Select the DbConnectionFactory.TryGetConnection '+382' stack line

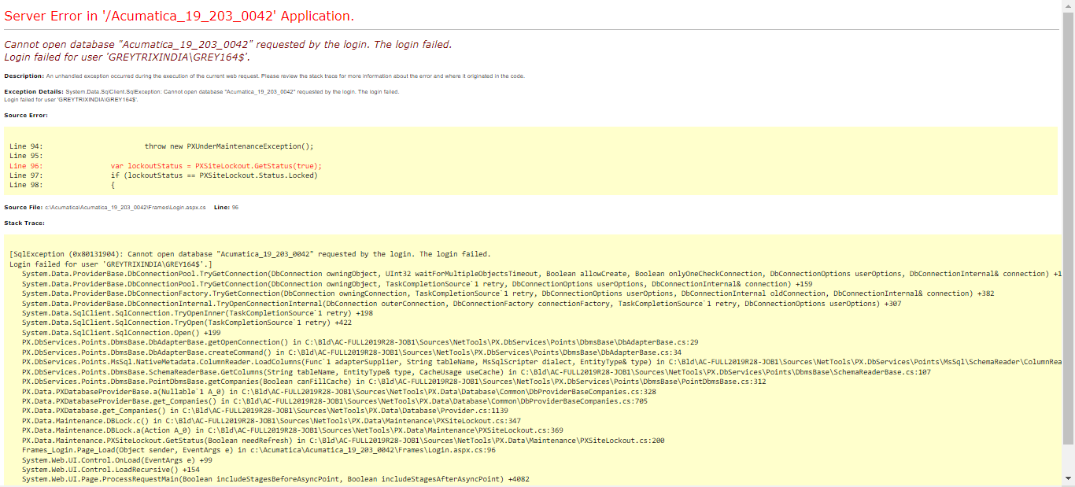(508, 293)
